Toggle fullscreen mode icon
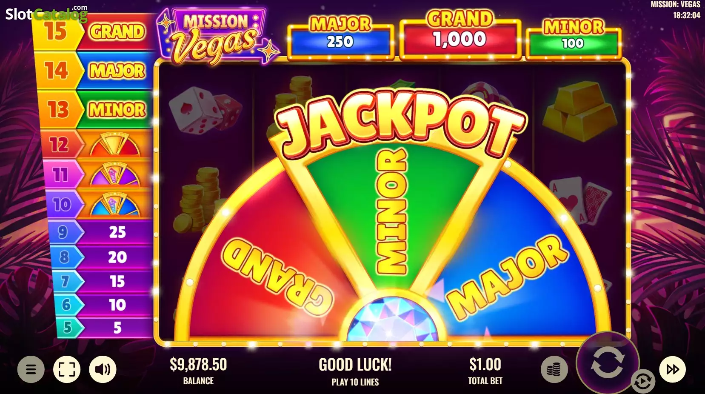 [x=67, y=369]
